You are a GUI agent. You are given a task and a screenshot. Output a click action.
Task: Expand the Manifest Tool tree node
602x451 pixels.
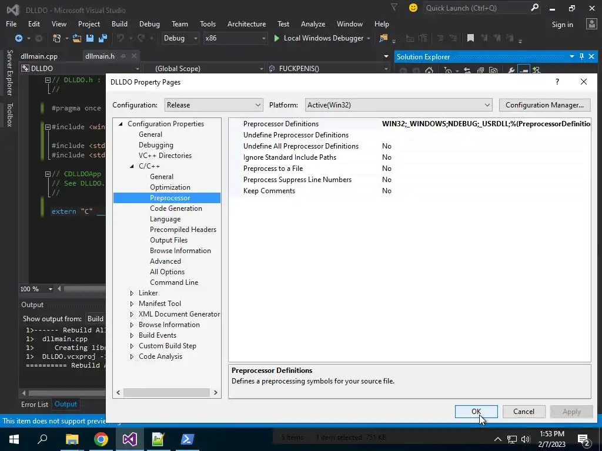point(132,304)
